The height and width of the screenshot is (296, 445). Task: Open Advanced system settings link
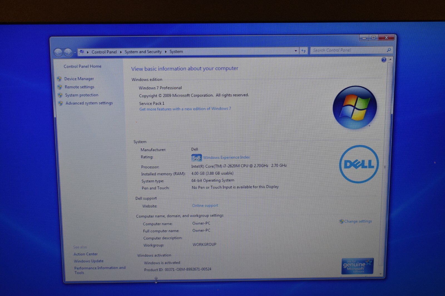pos(89,103)
